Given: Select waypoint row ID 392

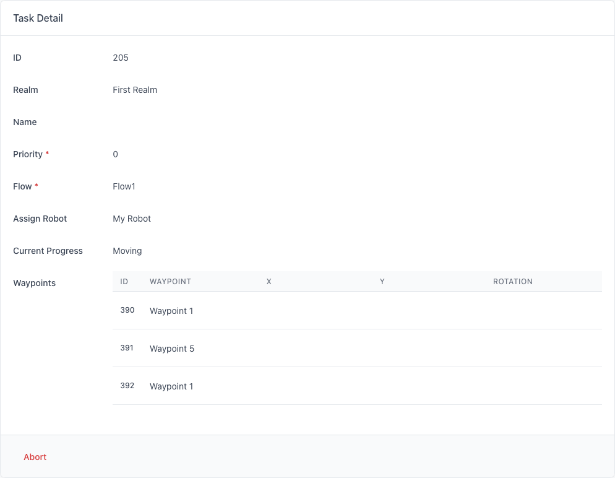Looking at the screenshot, I should pos(127,386).
